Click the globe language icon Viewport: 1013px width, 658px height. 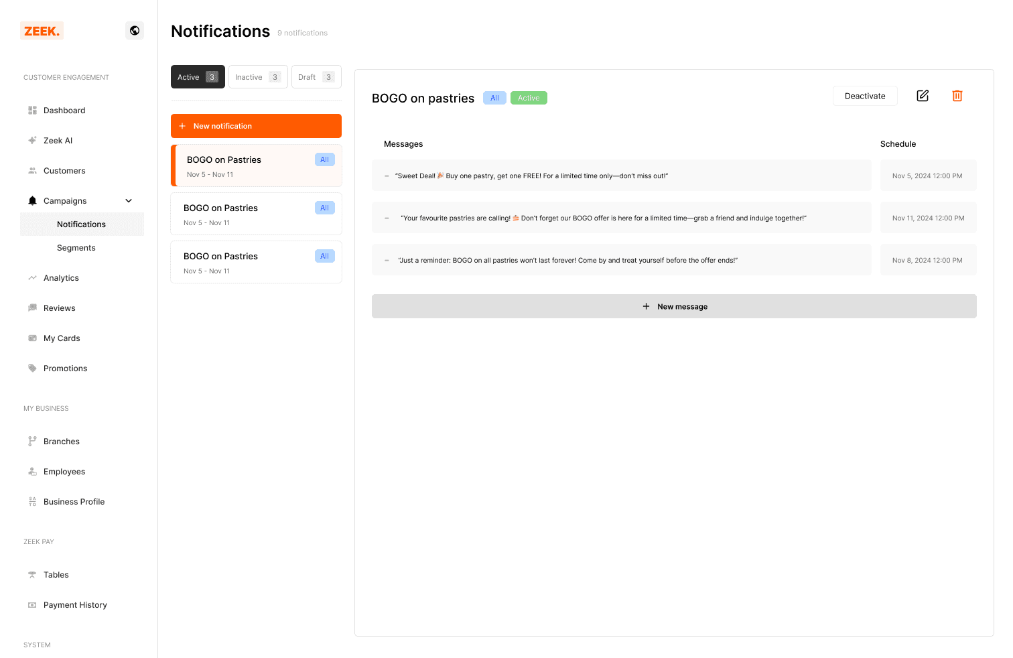click(x=135, y=30)
